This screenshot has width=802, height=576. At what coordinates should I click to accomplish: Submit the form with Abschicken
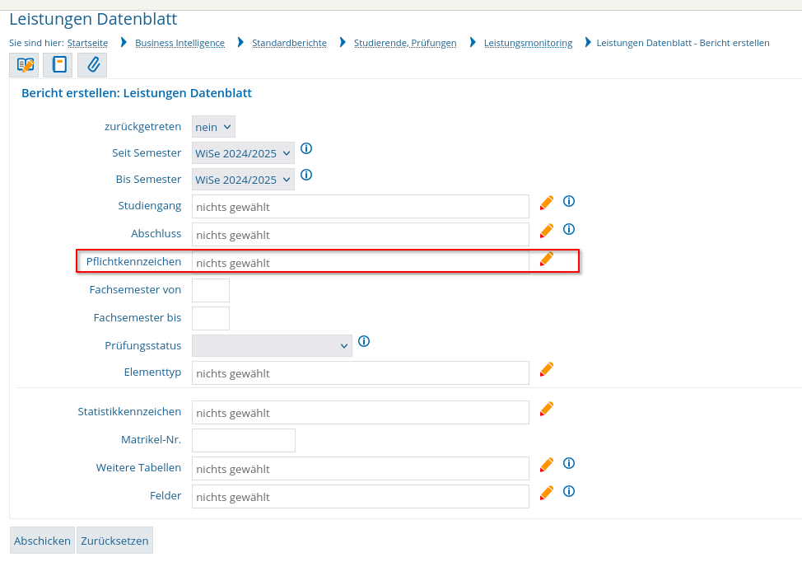[x=43, y=541]
